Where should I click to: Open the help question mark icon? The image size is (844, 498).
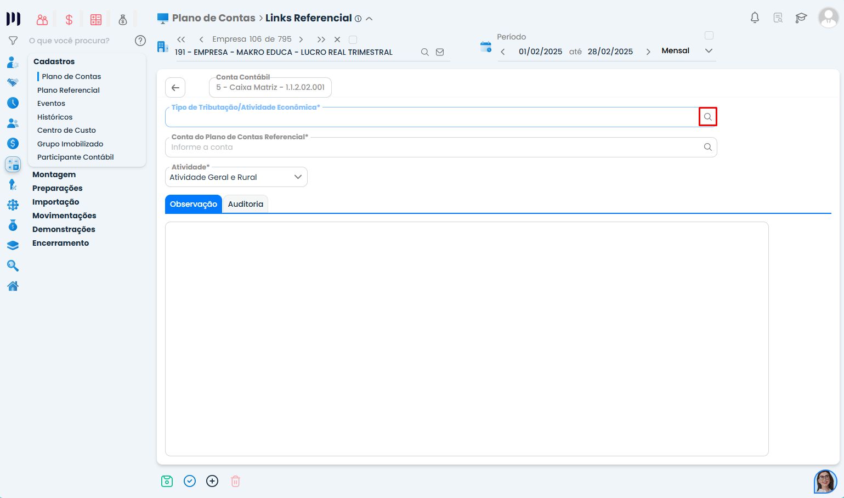tap(140, 41)
